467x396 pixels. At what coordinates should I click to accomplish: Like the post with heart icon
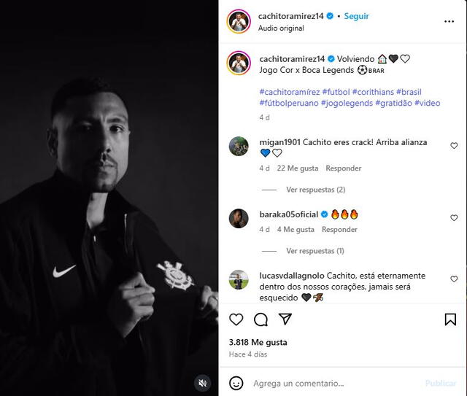pyautogui.click(x=236, y=319)
